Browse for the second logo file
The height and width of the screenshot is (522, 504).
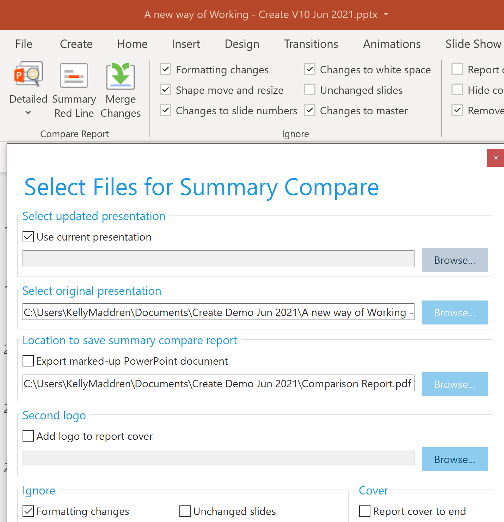[455, 459]
